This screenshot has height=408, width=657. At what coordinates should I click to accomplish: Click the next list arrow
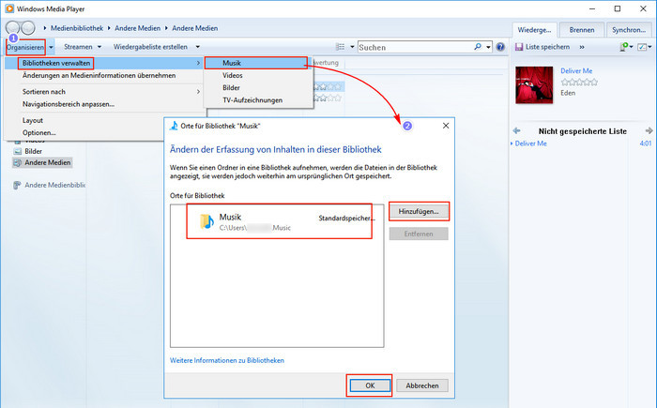[x=649, y=131]
